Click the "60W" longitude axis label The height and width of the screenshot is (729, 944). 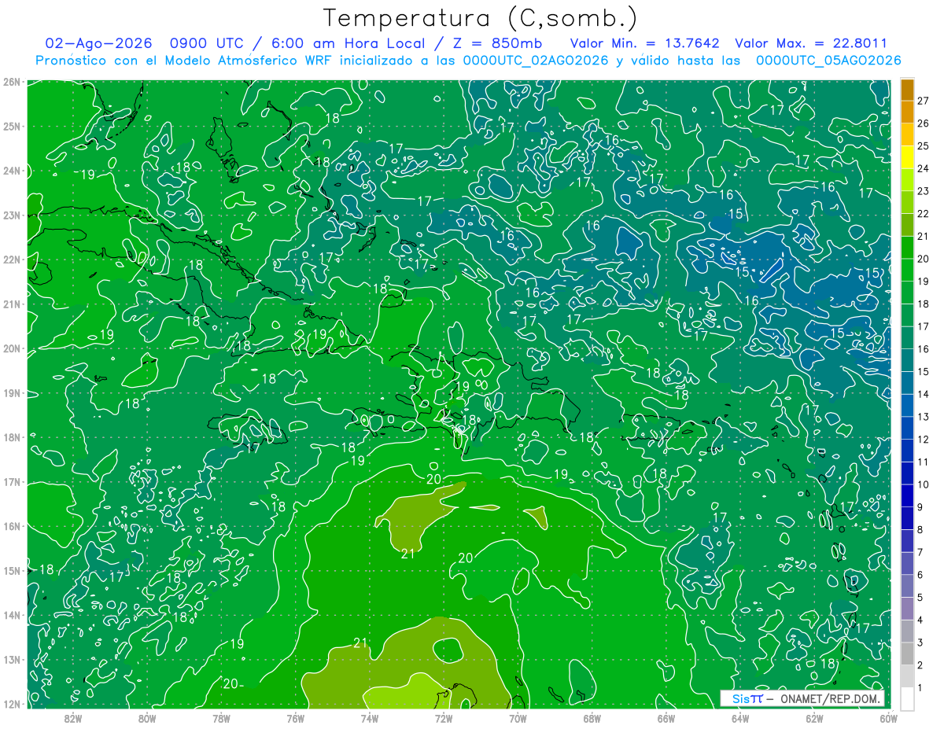click(x=888, y=718)
